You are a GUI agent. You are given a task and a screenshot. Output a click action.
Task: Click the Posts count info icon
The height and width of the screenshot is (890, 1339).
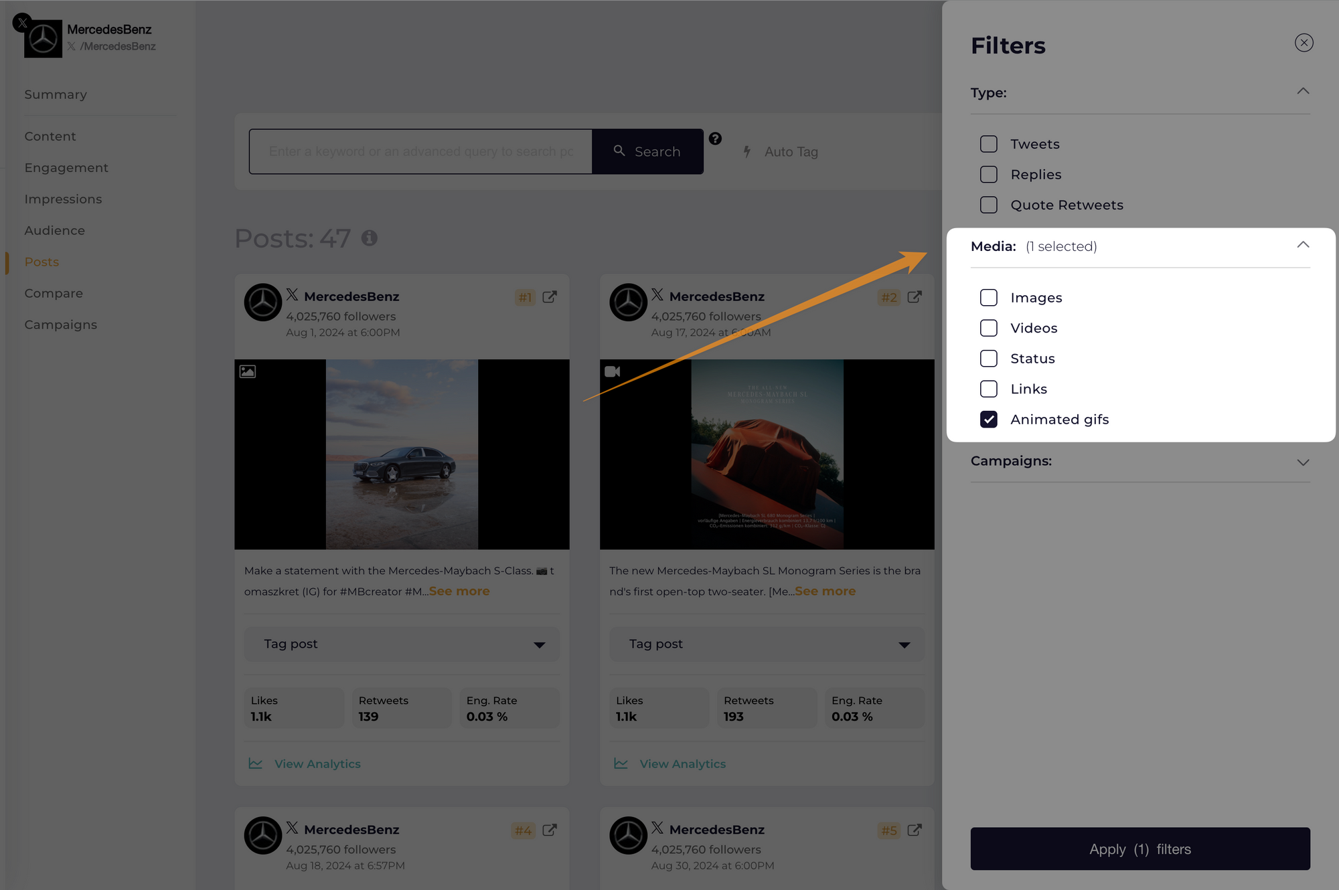[370, 238]
